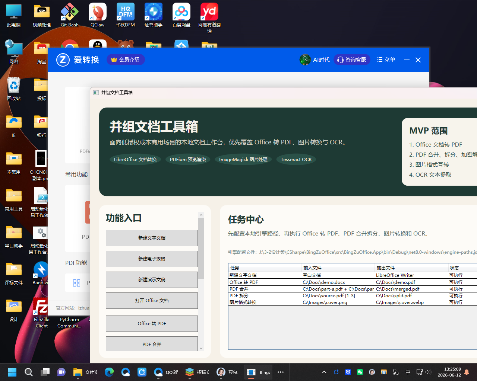The image size is (477, 381).
Task: Open the 设计 folder on the desktop
Action: [x=14, y=310]
